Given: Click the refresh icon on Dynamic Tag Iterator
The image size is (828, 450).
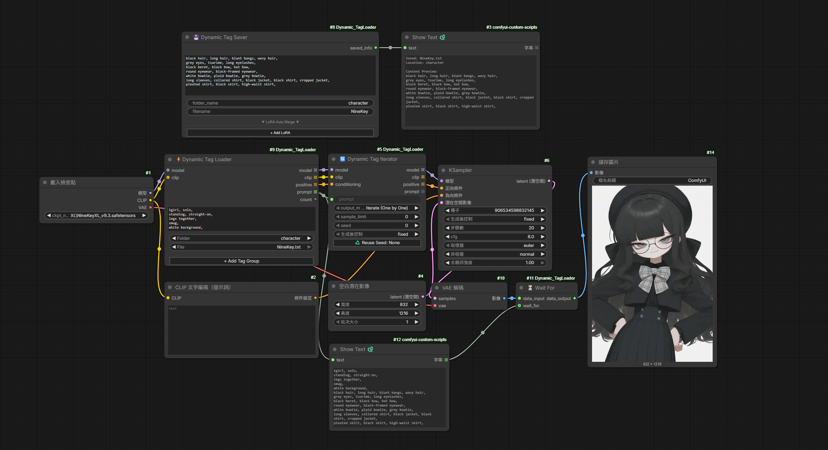Looking at the screenshot, I should [x=343, y=159].
